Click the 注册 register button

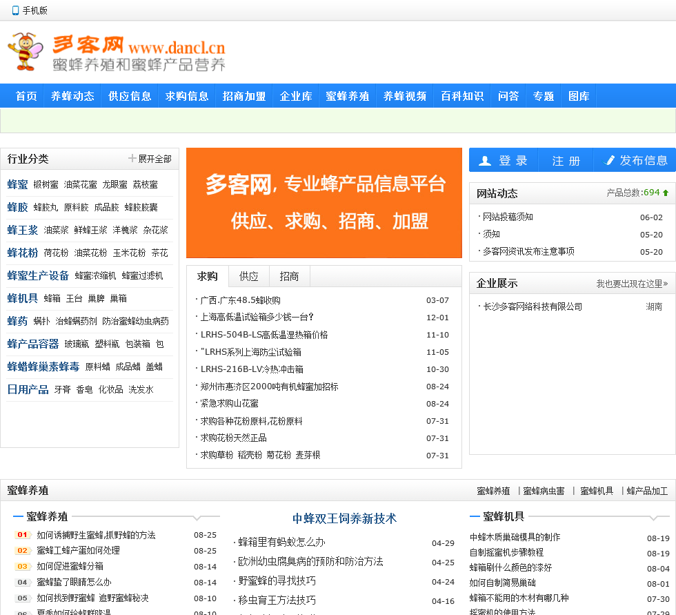pyautogui.click(x=566, y=160)
